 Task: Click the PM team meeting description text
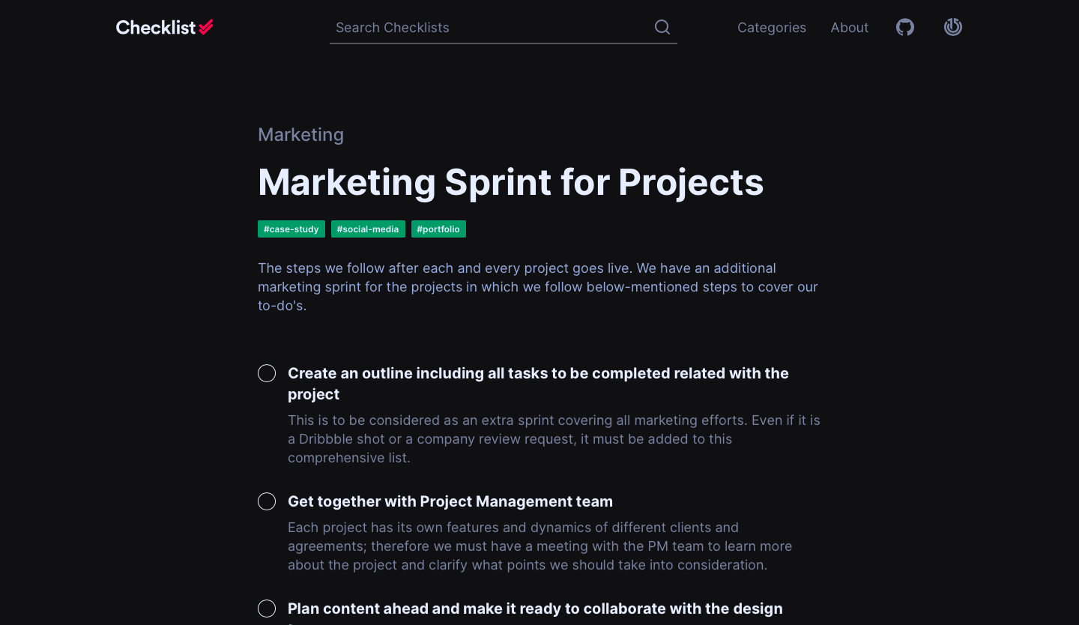539,546
